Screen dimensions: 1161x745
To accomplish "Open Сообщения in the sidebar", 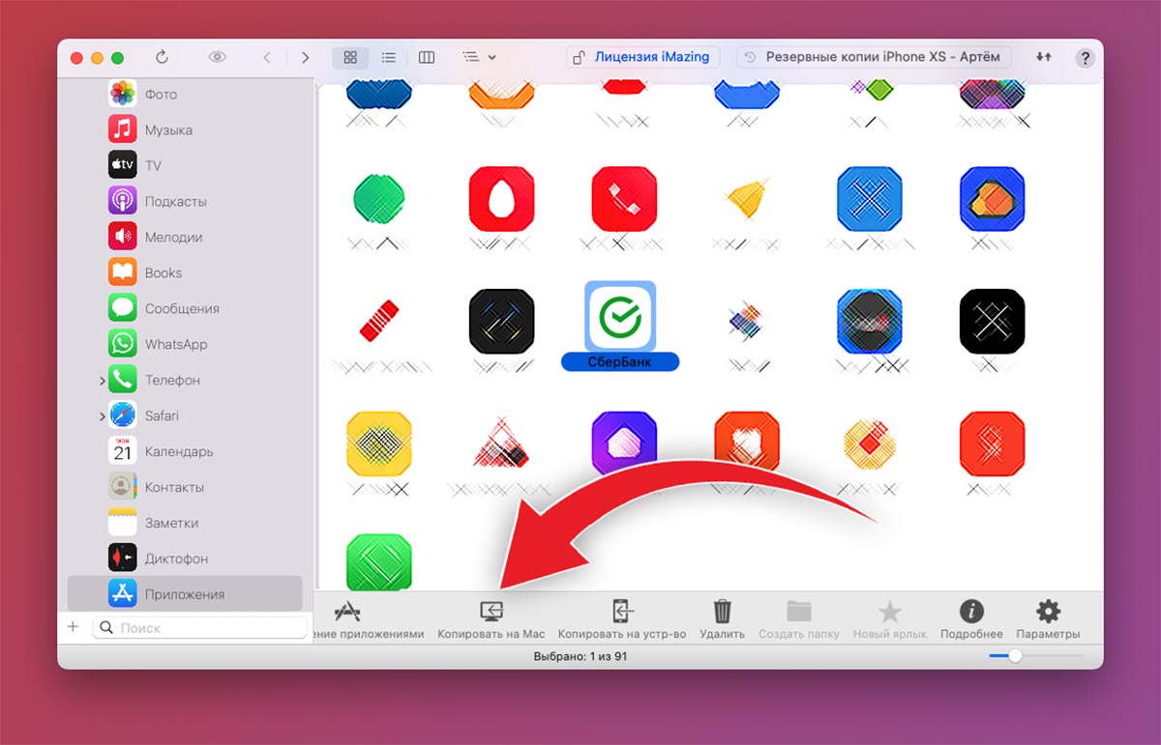I will [x=184, y=308].
